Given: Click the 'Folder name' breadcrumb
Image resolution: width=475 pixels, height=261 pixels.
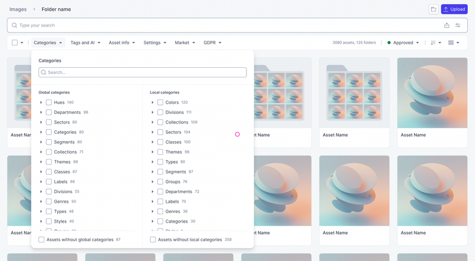Looking at the screenshot, I should [56, 10].
